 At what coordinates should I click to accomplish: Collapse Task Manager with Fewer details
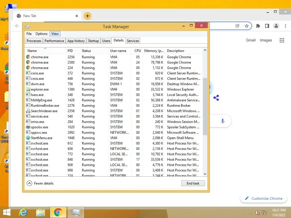tap(40, 183)
